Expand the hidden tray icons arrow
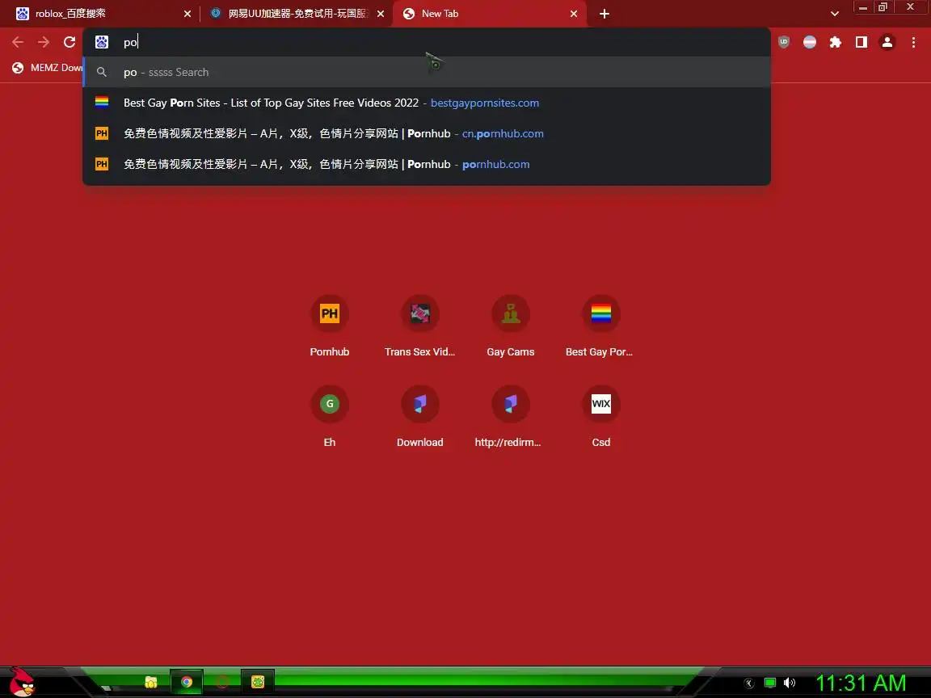This screenshot has height=698, width=931. [749, 683]
